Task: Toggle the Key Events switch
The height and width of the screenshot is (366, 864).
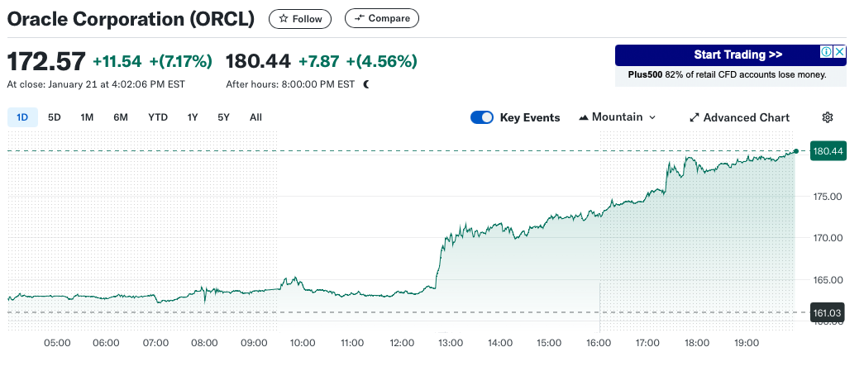Action: click(x=481, y=117)
